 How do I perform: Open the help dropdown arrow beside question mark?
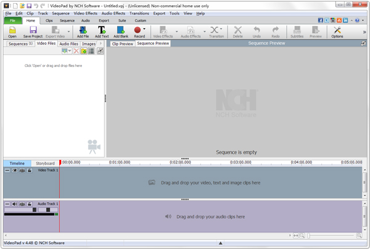(x=363, y=20)
